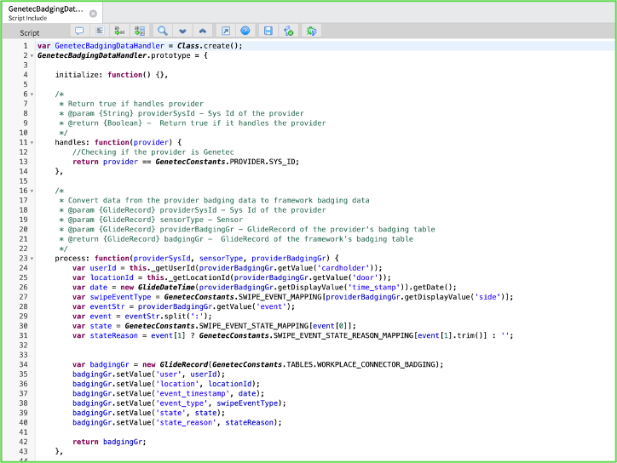Screen dimensions: 617x463
Task: Open the script debugger gear icon
Action: click(x=311, y=31)
